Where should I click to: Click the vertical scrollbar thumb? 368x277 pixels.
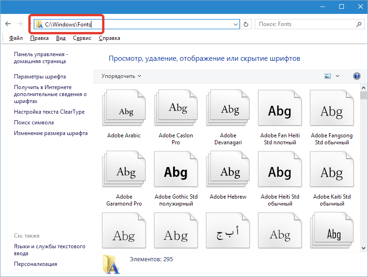point(363,95)
